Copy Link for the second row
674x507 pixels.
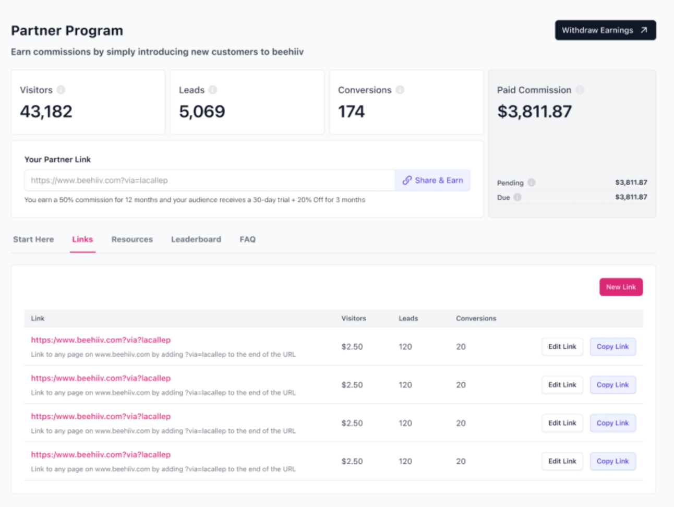pyautogui.click(x=613, y=385)
